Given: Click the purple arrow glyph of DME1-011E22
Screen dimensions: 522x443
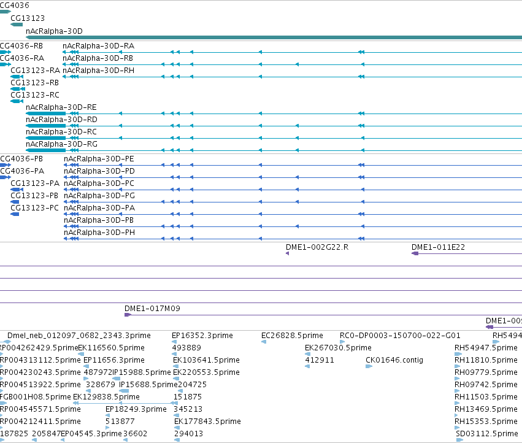Looking at the screenshot, I should (415, 253).
